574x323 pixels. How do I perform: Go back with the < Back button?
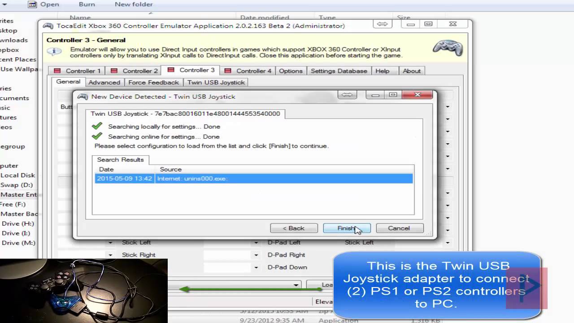pos(294,228)
